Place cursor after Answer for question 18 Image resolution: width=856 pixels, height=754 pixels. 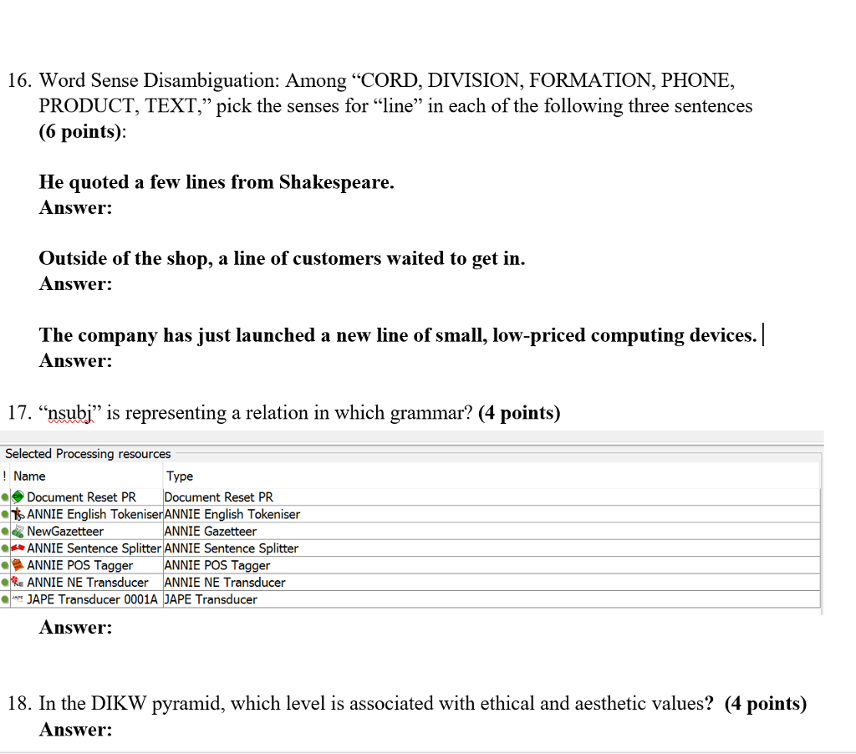115,729
